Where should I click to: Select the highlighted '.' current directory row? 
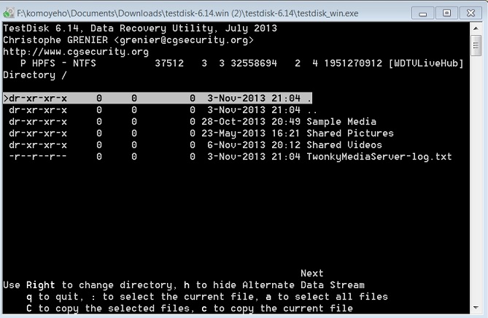(158, 98)
